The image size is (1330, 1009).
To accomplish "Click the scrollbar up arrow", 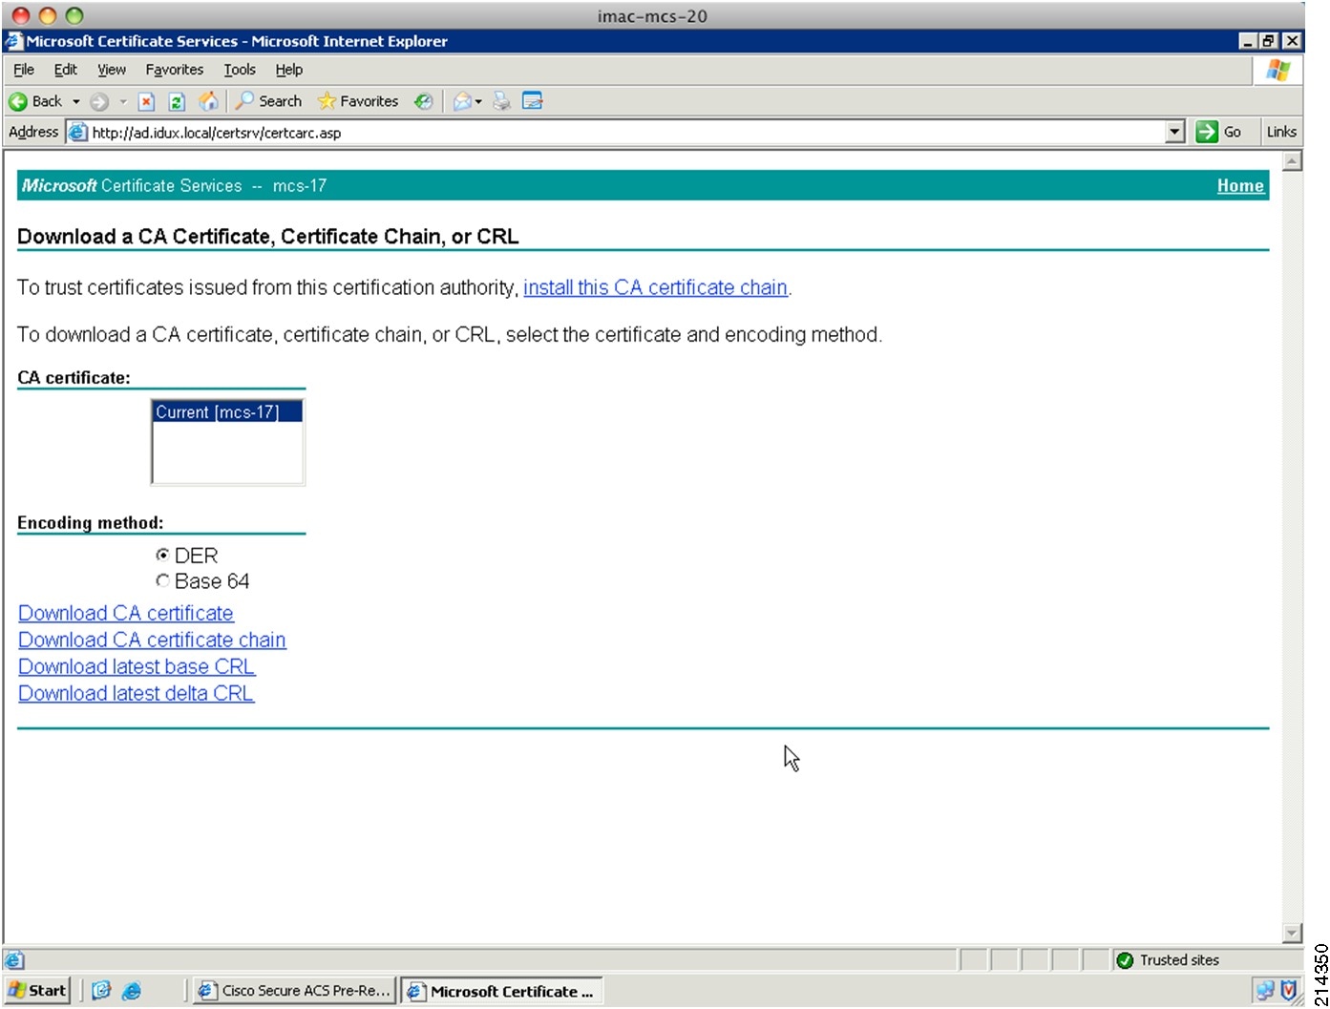I will pyautogui.click(x=1292, y=161).
